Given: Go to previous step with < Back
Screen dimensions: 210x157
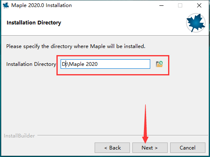Looking at the screenshot, I should pos(112,148).
